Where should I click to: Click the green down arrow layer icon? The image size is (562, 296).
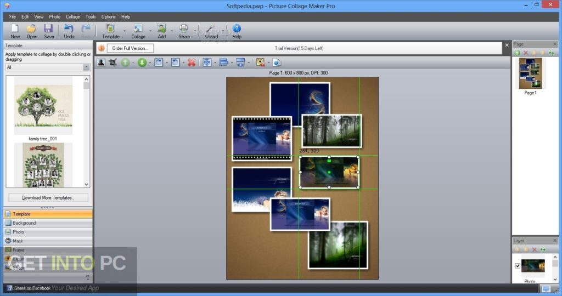tap(142, 62)
